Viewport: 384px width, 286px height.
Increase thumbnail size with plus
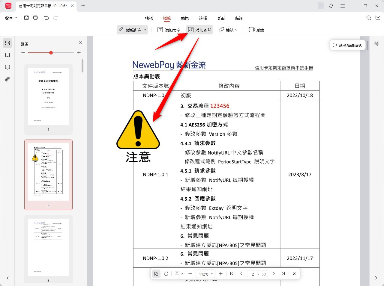click(x=79, y=53)
